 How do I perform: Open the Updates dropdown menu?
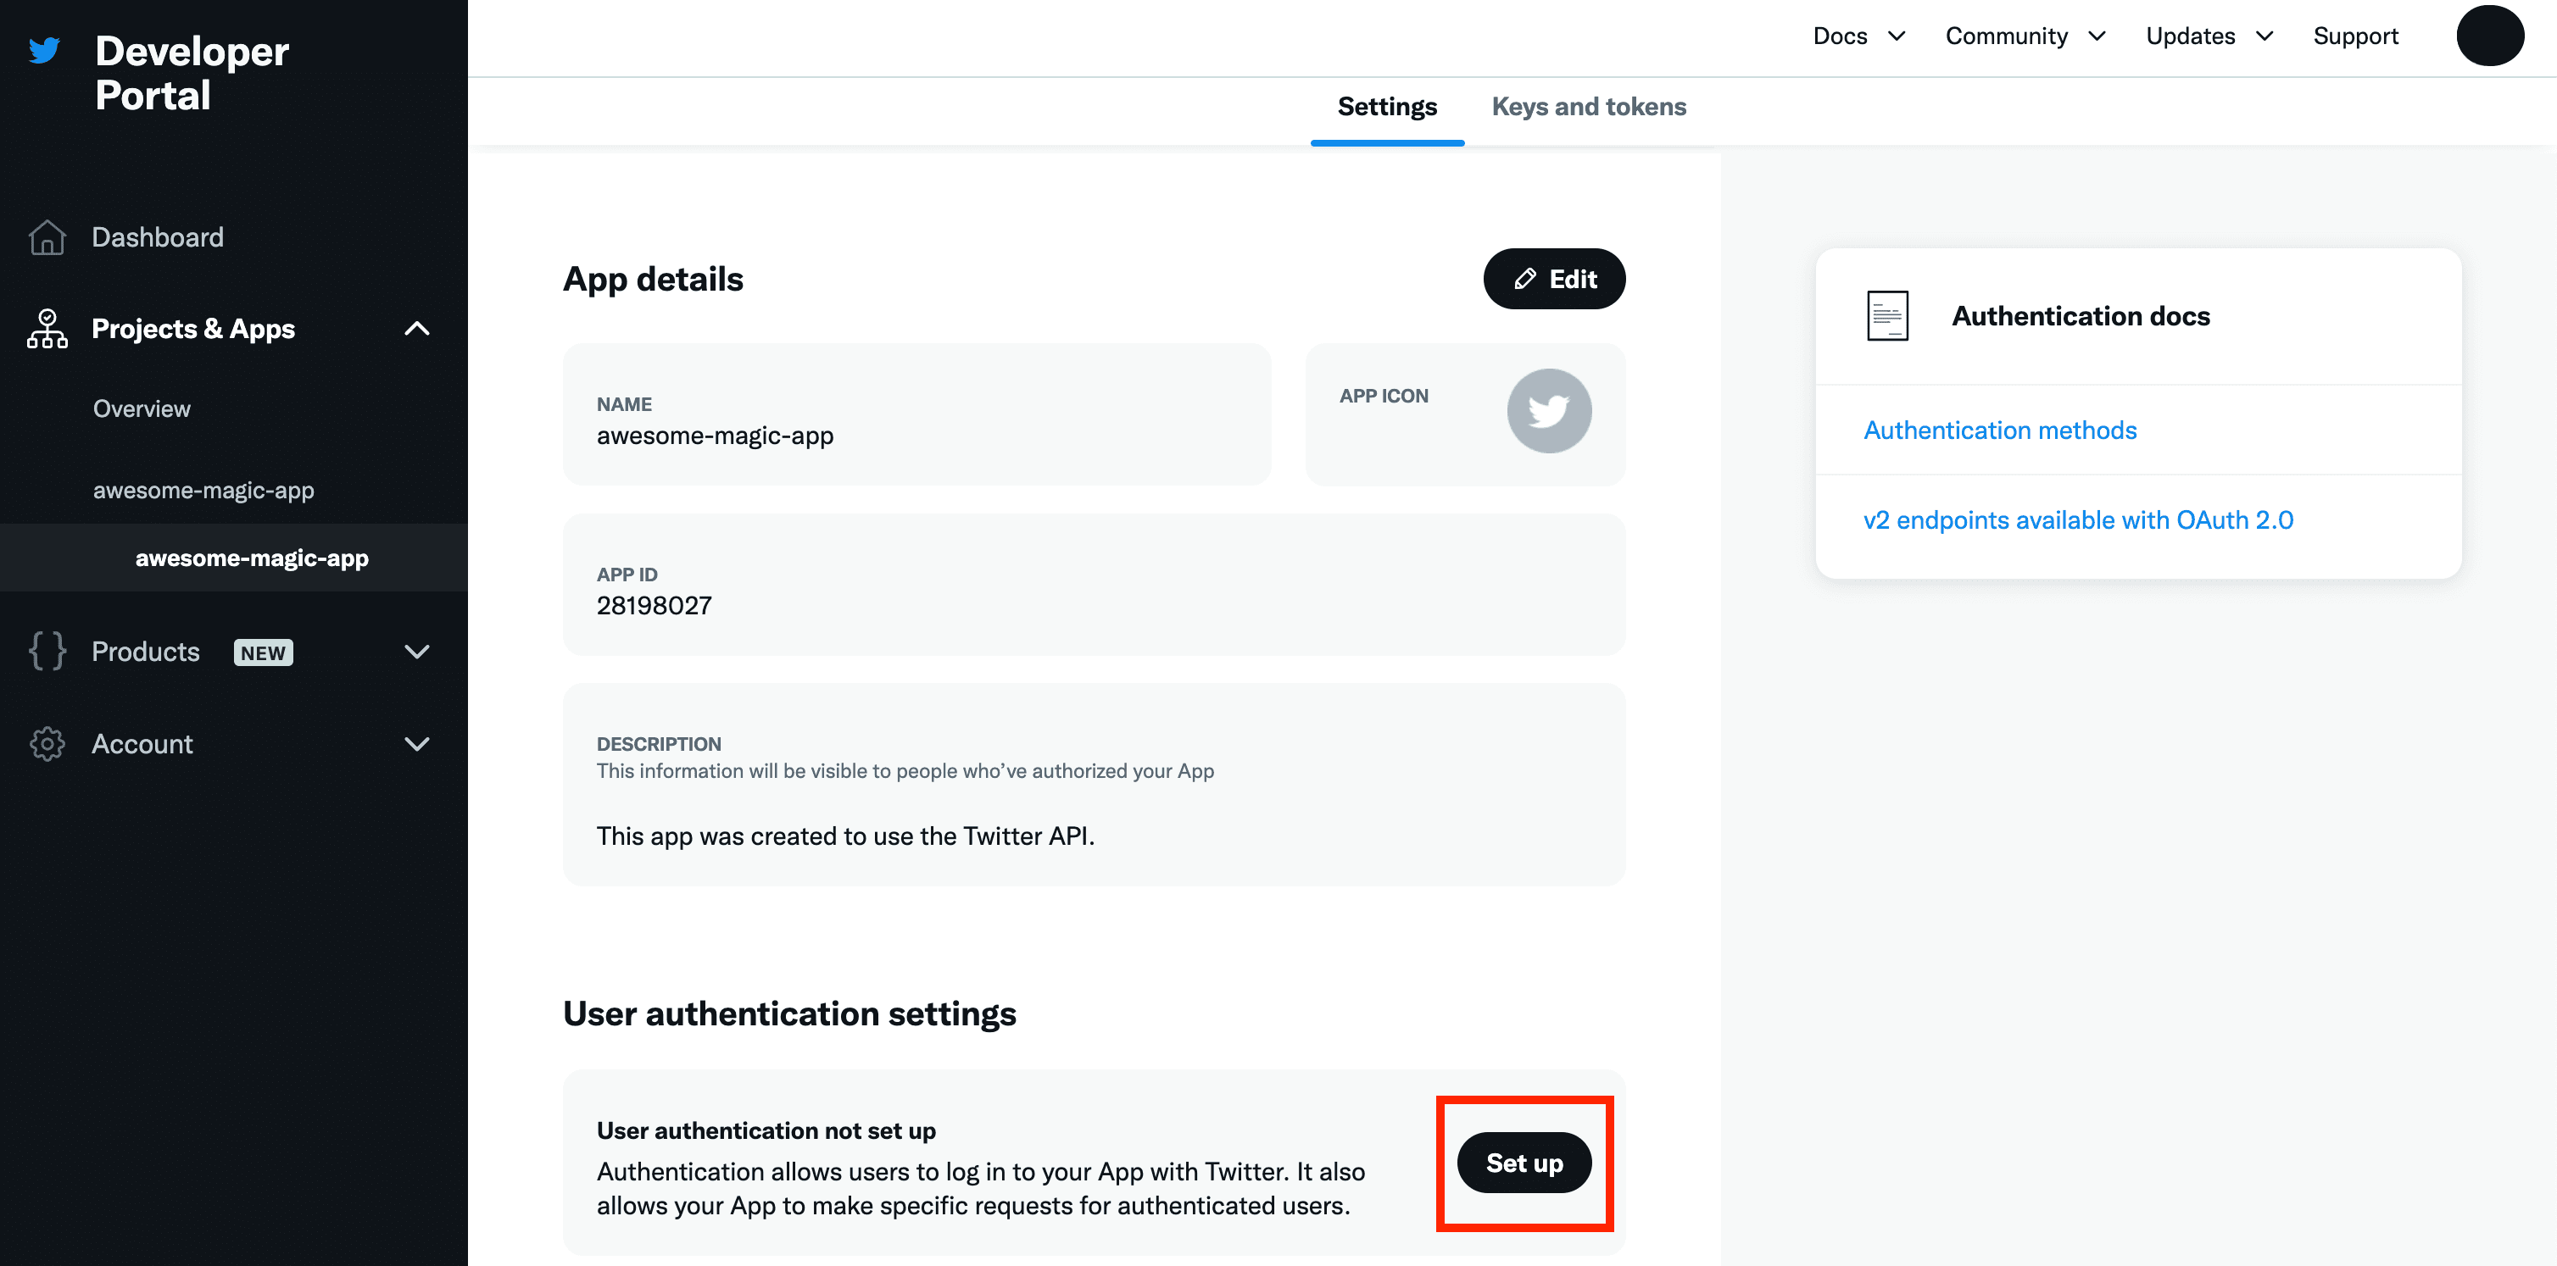pos(2209,36)
